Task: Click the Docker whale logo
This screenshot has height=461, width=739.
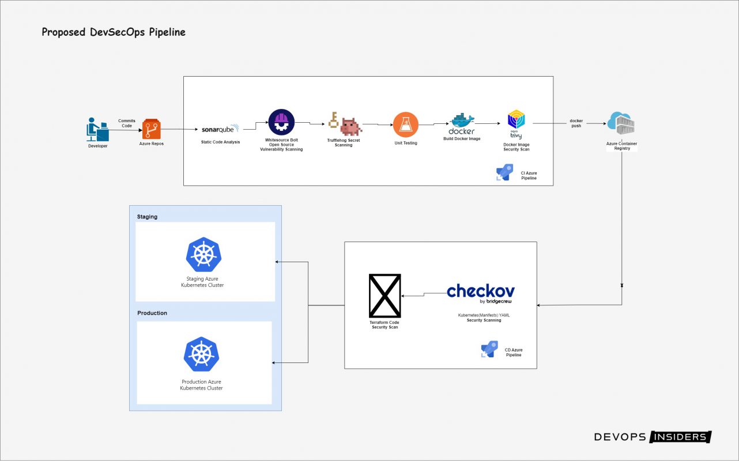Action: pos(462,123)
